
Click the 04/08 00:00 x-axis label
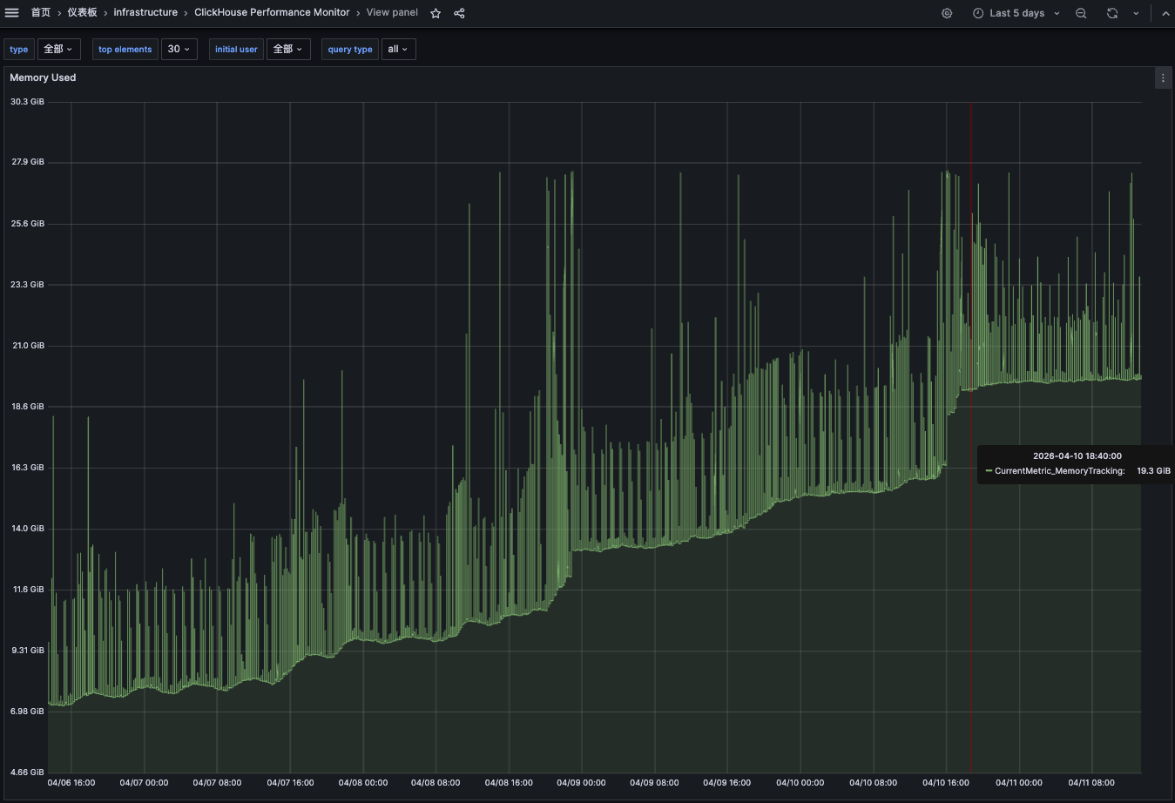click(x=363, y=783)
